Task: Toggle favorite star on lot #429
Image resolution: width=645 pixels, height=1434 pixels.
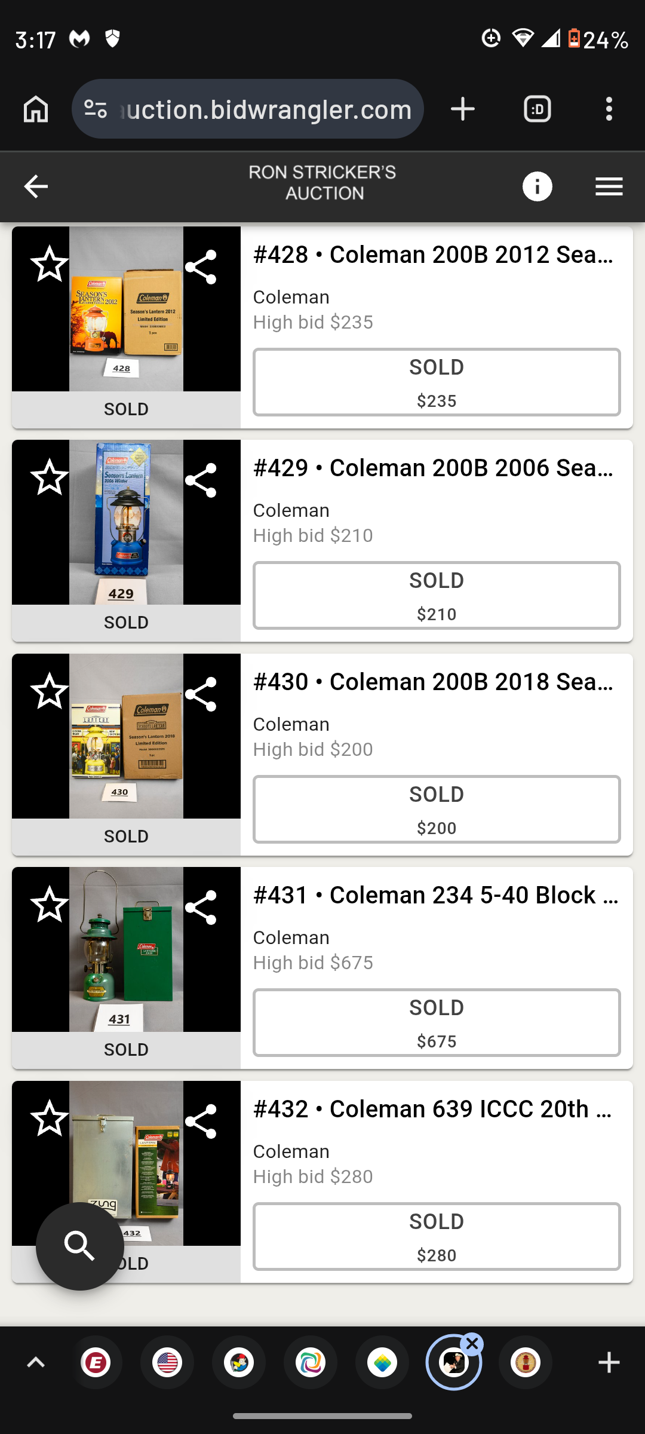Action: click(x=50, y=478)
